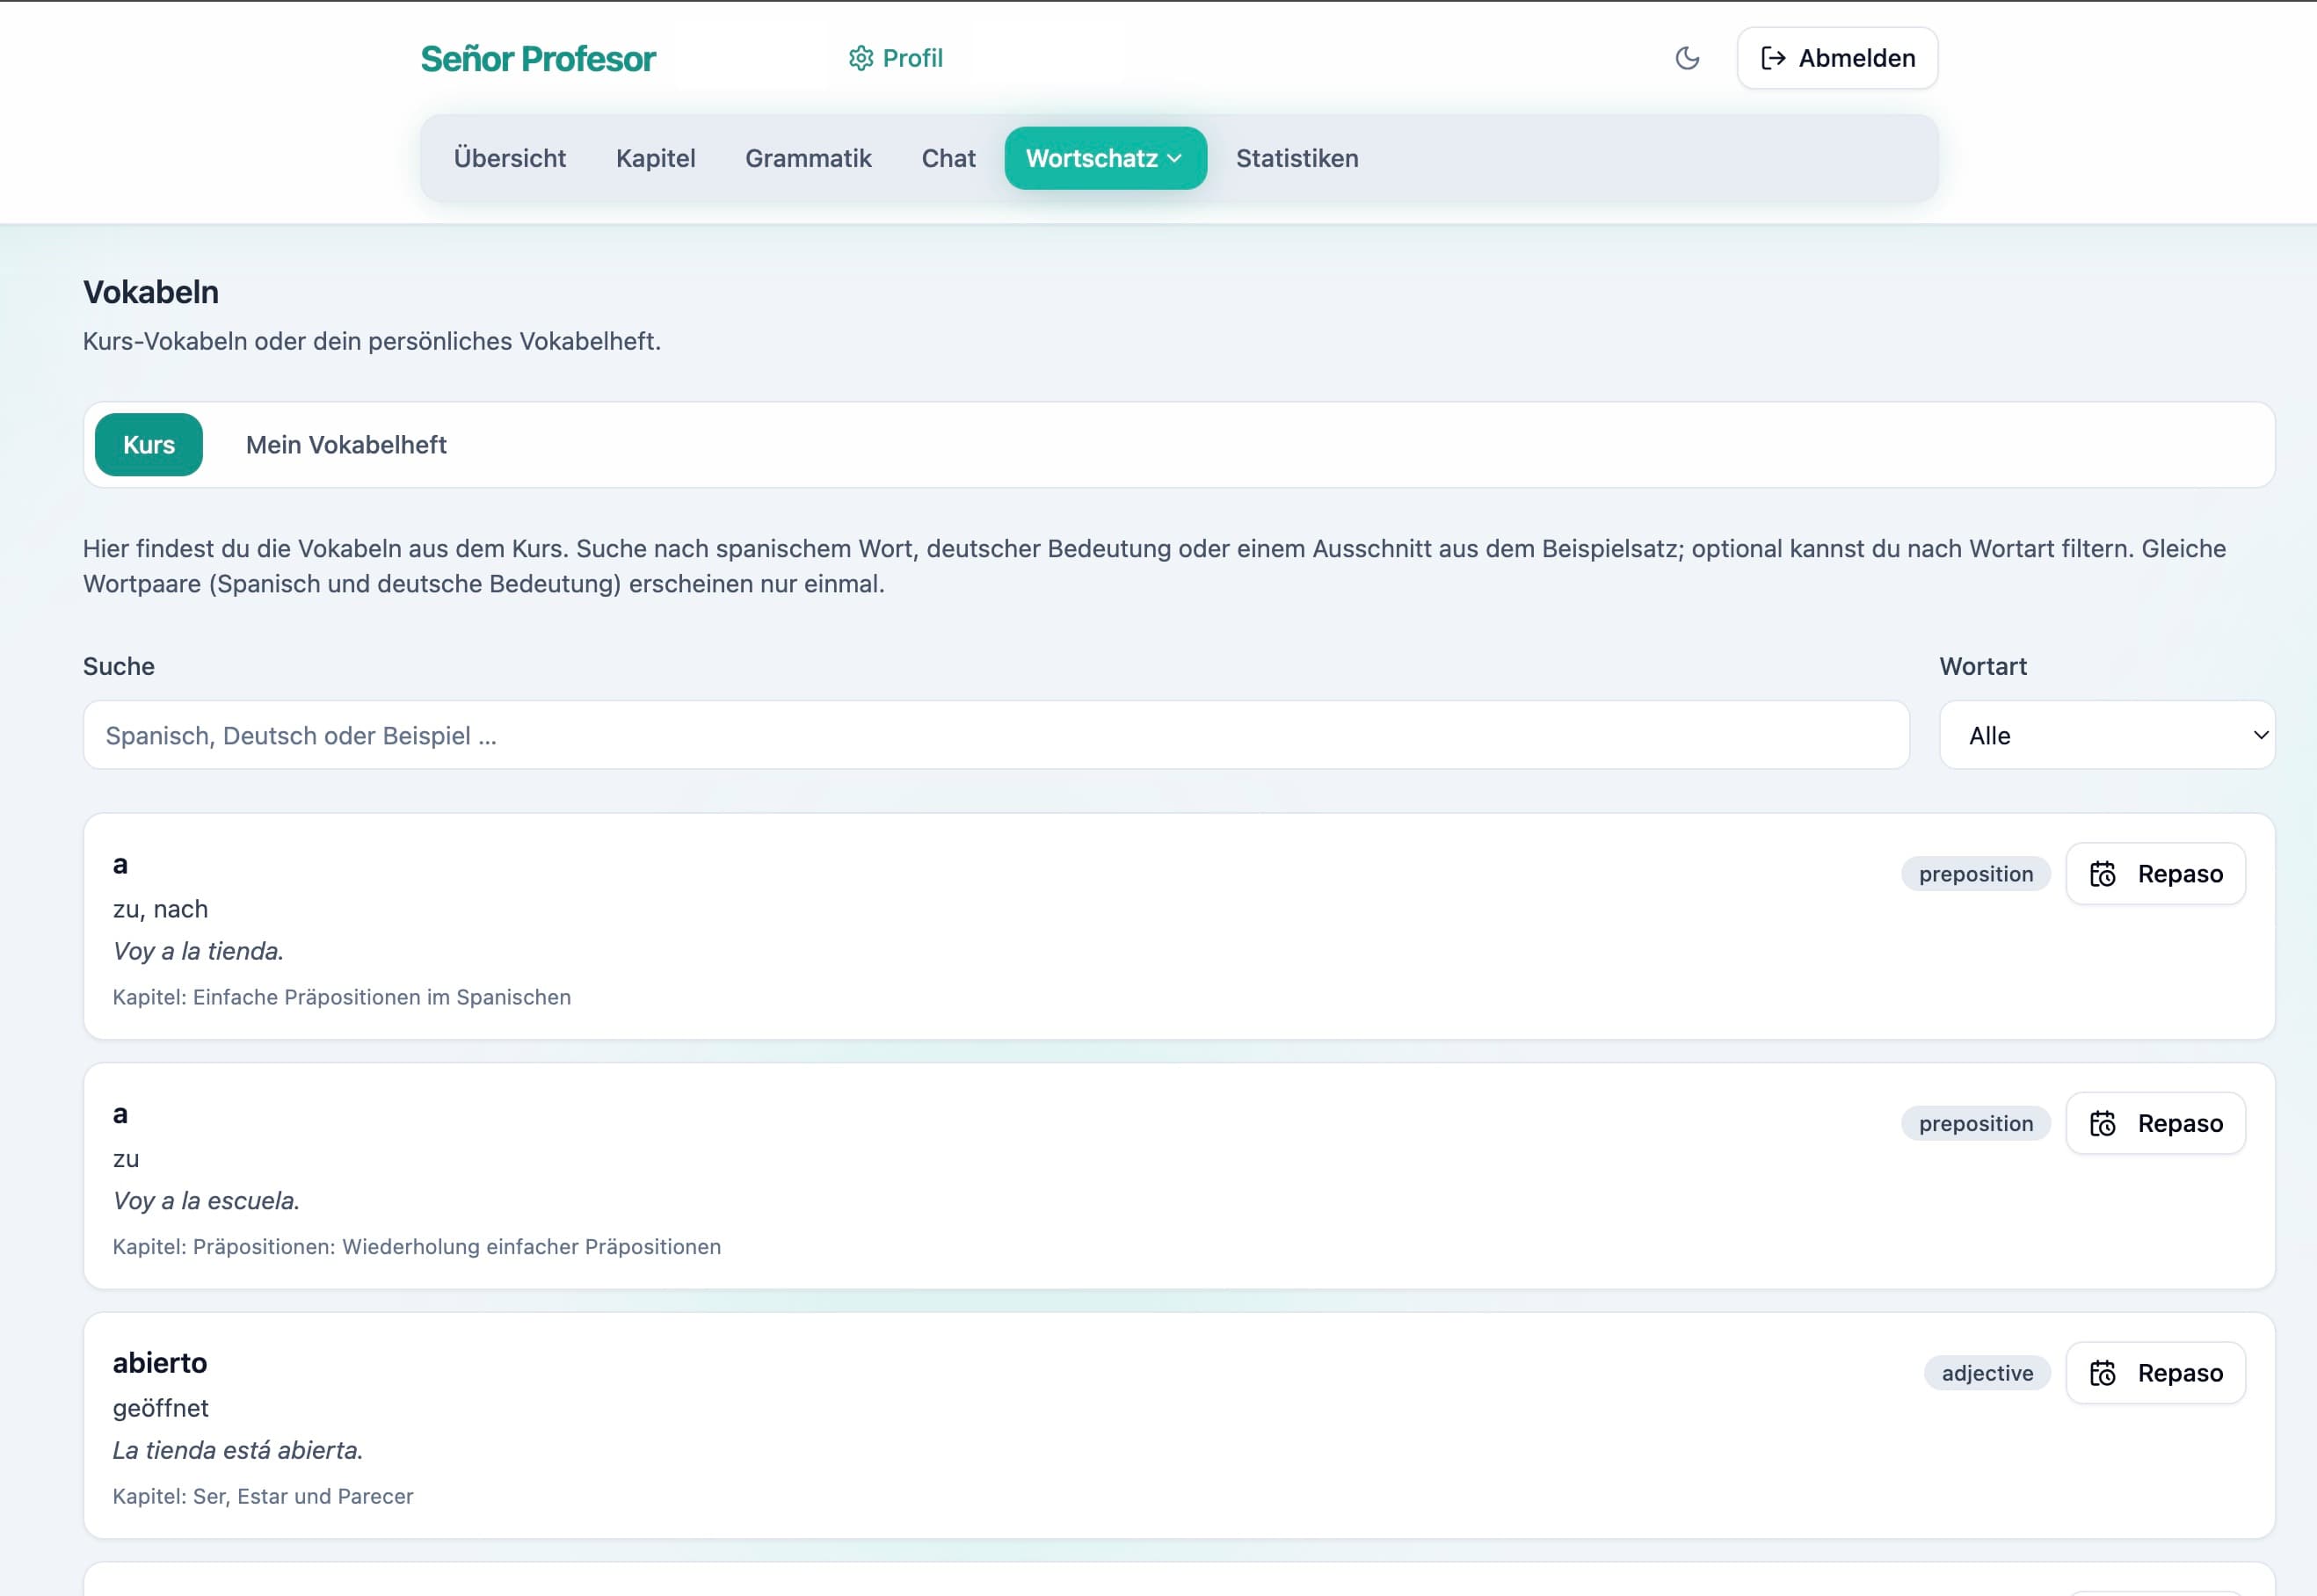This screenshot has width=2317, height=1596.
Task: Switch to Mein Vokabelheft tab
Action: point(346,445)
